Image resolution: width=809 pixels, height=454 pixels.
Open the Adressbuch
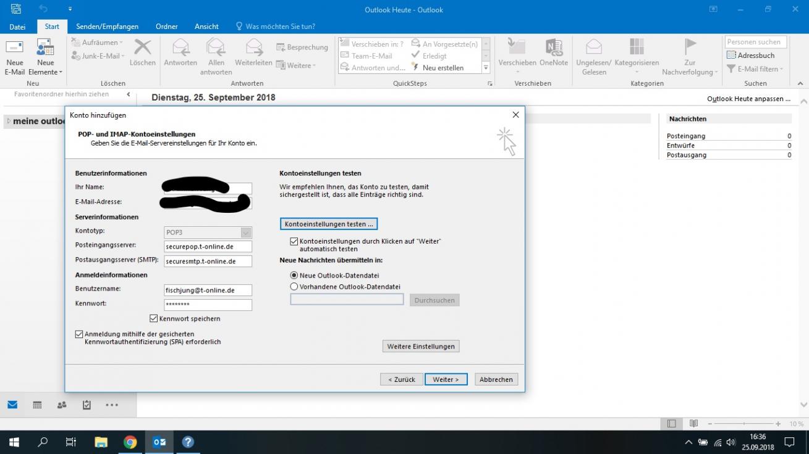pyautogui.click(x=750, y=56)
